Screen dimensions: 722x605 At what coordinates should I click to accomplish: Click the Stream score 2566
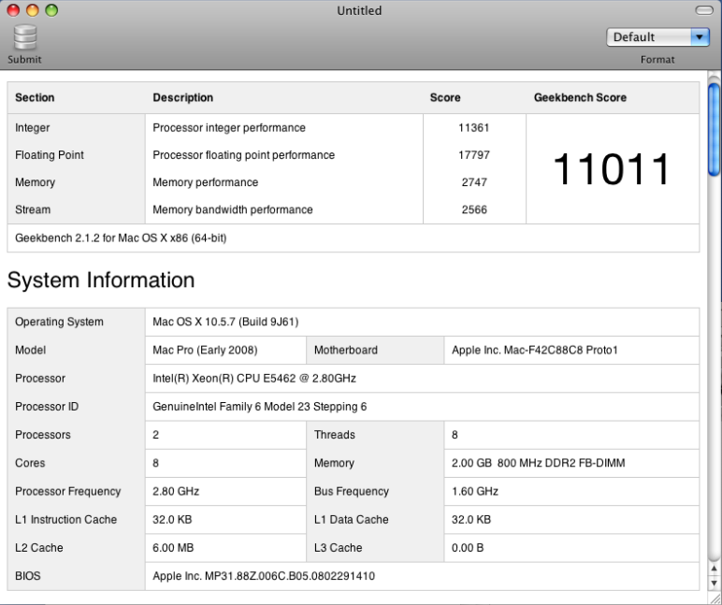click(474, 209)
